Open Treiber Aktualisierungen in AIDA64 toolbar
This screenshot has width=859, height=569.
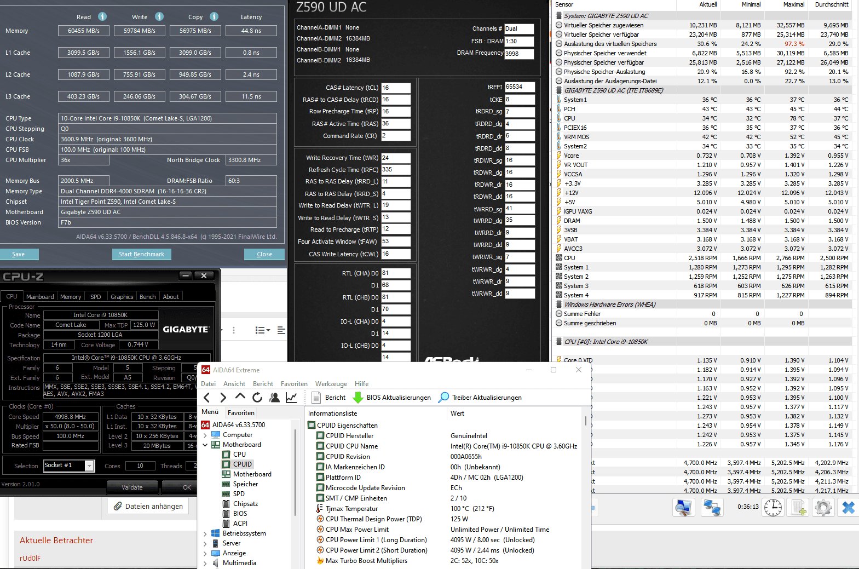480,398
